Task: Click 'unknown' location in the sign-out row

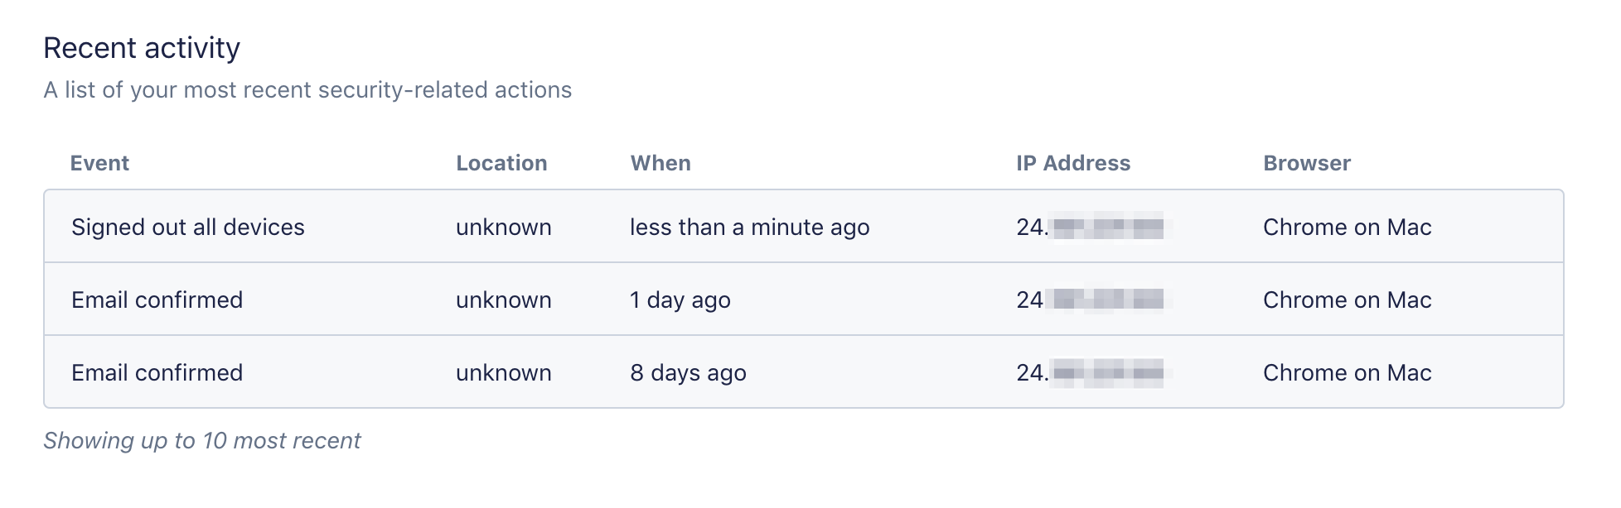Action: (503, 227)
